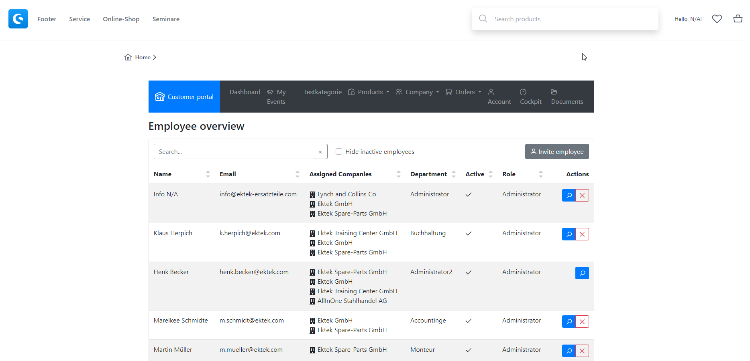The height and width of the screenshot is (361, 750).
Task: View details for Info N/A employee
Action: 569,196
